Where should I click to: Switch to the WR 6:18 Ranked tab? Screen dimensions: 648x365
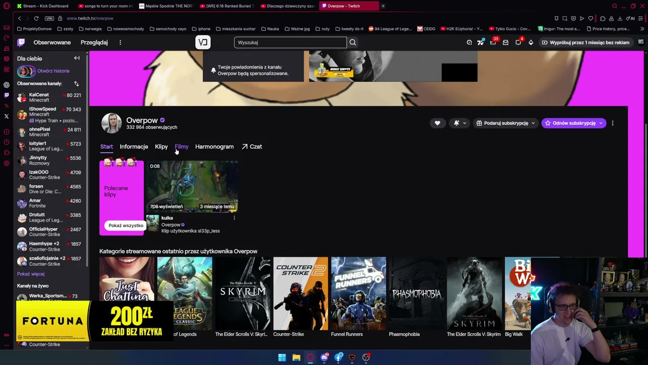click(226, 6)
